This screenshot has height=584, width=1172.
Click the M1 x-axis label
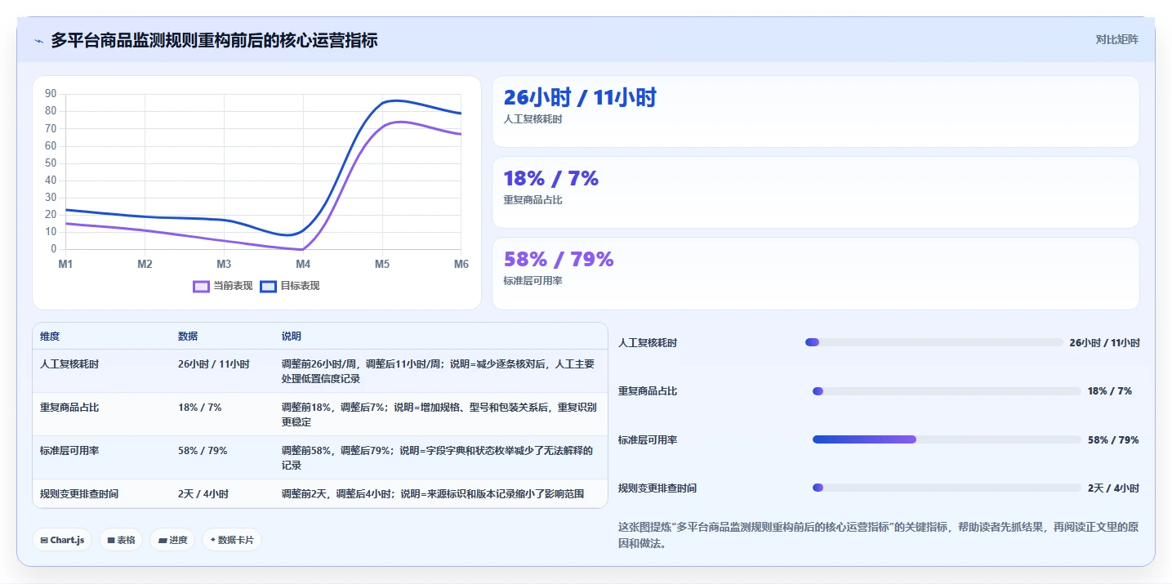click(65, 264)
